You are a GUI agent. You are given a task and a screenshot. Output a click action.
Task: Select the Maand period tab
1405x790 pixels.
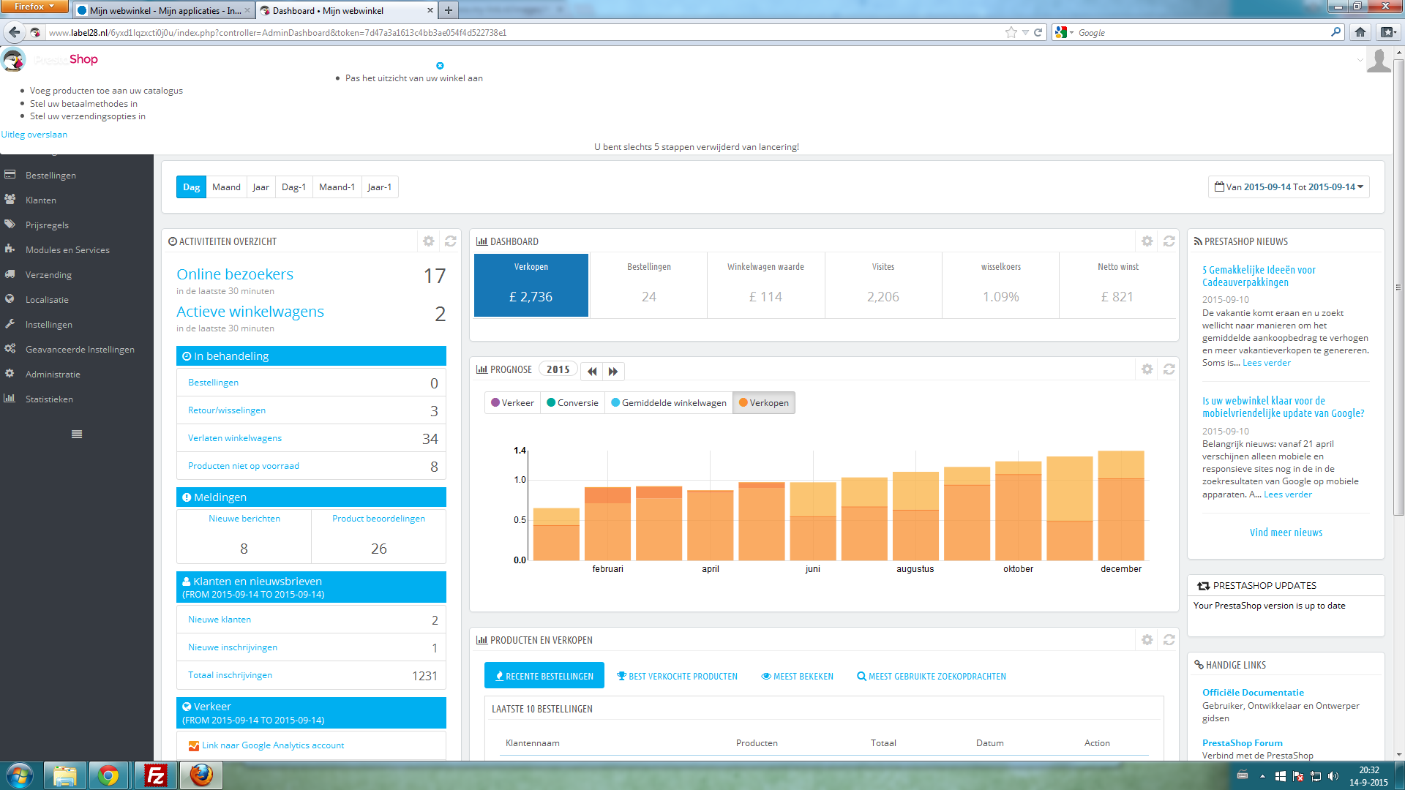pyautogui.click(x=226, y=187)
